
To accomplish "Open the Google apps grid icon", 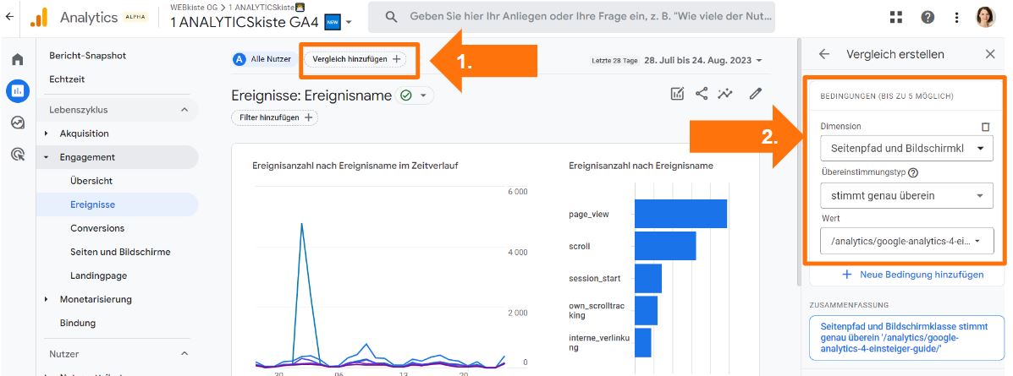I will [x=896, y=18].
